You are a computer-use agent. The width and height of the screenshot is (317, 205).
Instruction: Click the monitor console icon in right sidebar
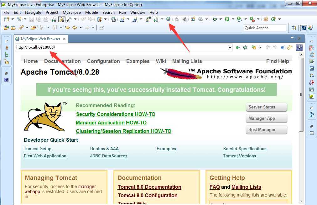pos(312,68)
